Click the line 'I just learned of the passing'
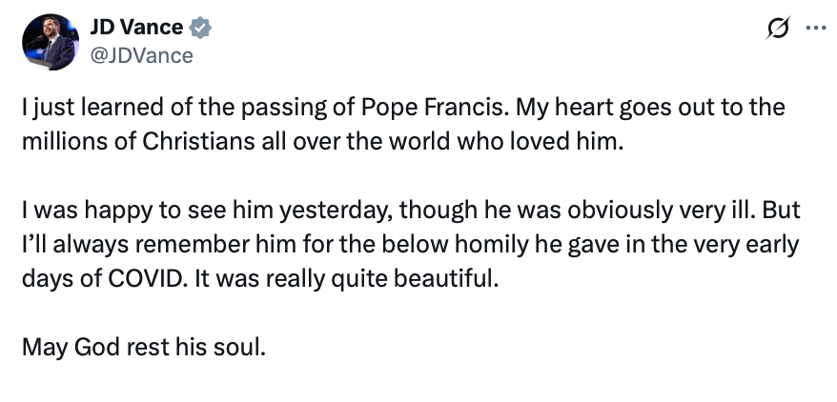This screenshot has width=837, height=402. click(403, 107)
